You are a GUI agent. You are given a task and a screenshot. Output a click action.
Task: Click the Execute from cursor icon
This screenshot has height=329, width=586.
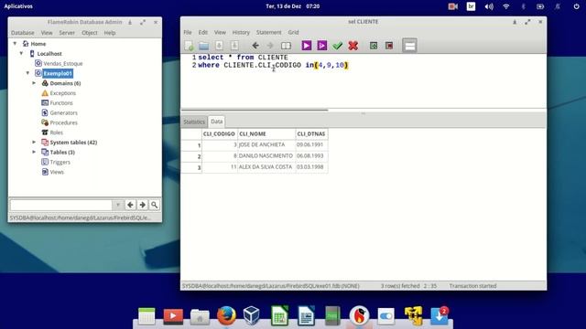pyautogui.click(x=321, y=46)
